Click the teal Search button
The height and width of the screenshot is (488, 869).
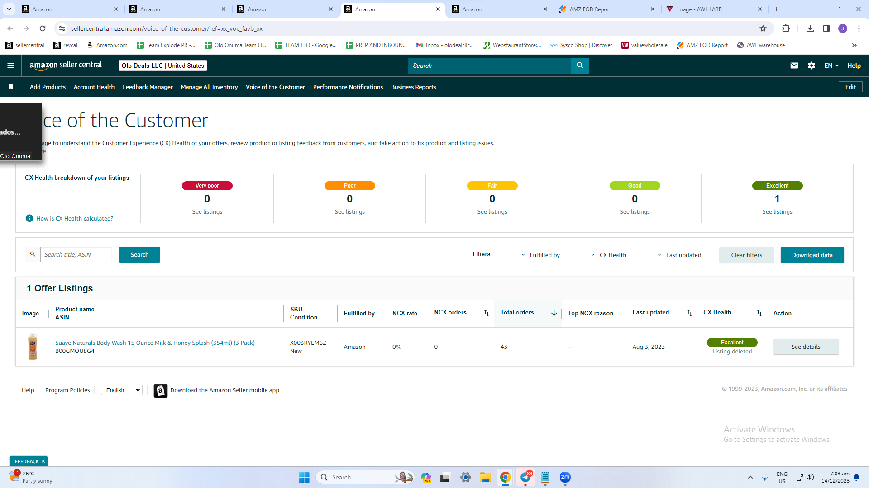pyautogui.click(x=139, y=254)
